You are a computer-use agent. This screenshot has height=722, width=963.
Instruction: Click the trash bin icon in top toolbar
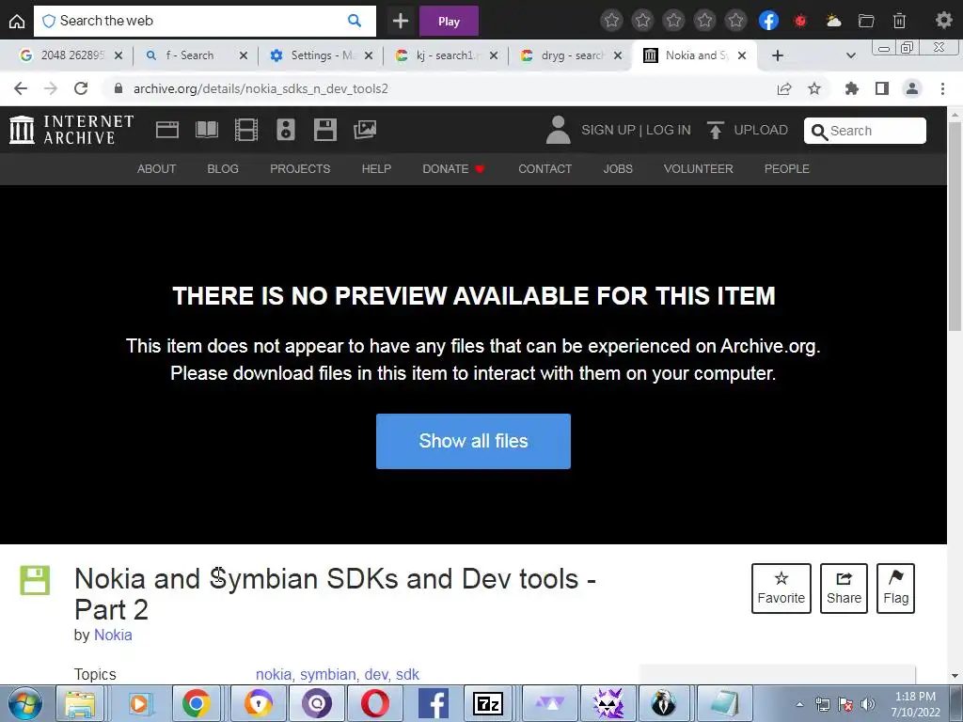click(899, 21)
